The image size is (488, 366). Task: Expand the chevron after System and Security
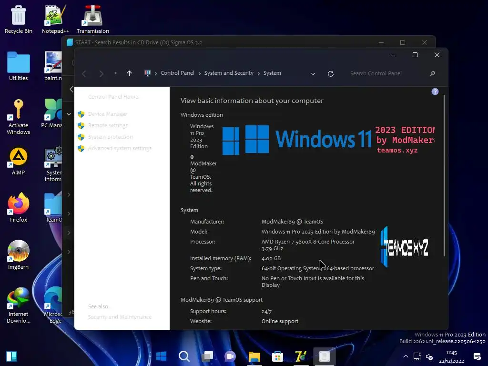coord(259,73)
